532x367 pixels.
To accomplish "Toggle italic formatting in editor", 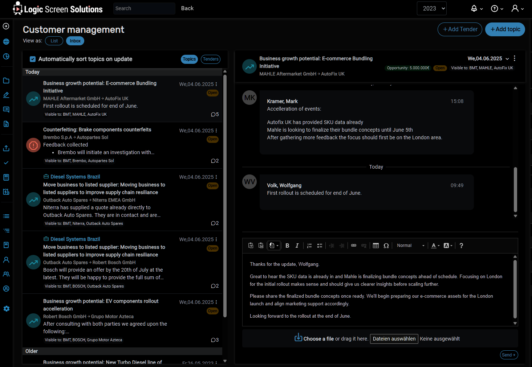I will point(297,246).
